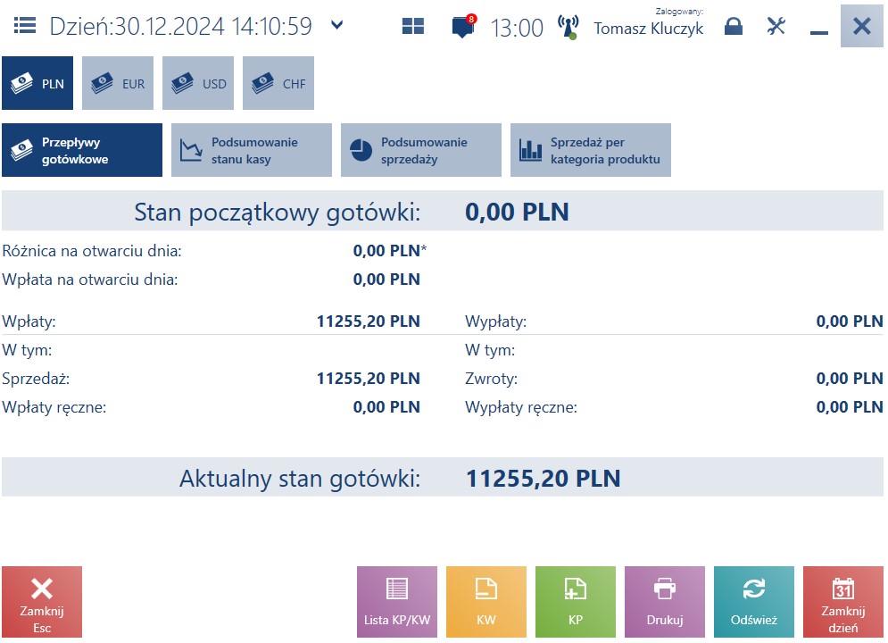Open notifications message icon with badge
This screenshot has width=888, height=643.
point(463,26)
